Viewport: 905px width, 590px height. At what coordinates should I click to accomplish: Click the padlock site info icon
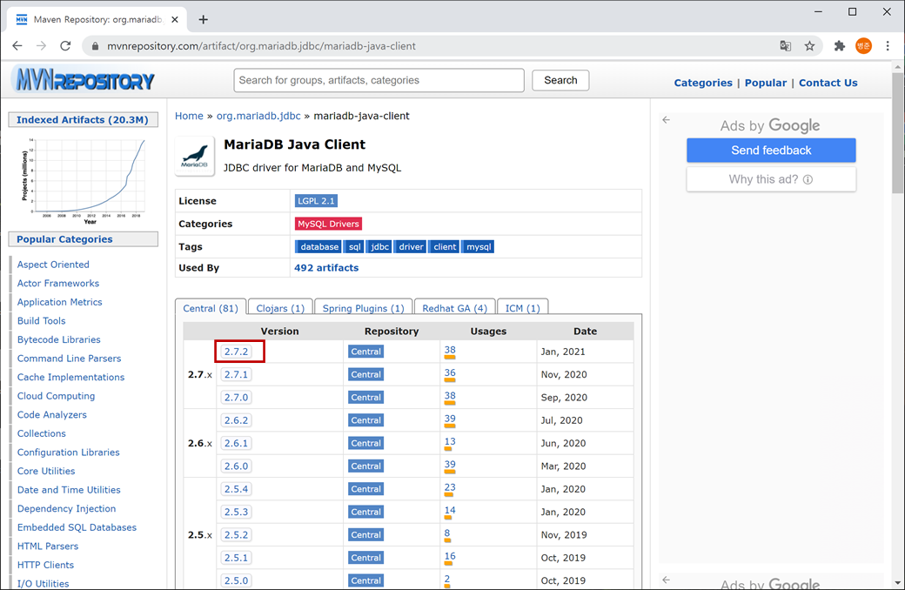pyautogui.click(x=95, y=46)
